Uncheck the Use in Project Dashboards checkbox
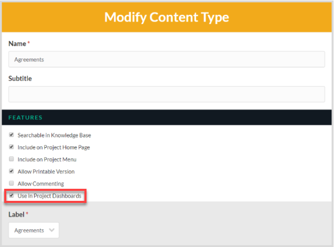The image size is (334, 247). [12, 196]
